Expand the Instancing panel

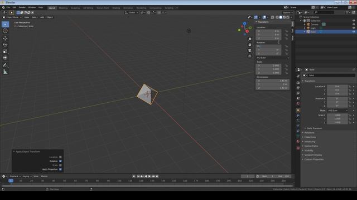[x=310, y=142]
